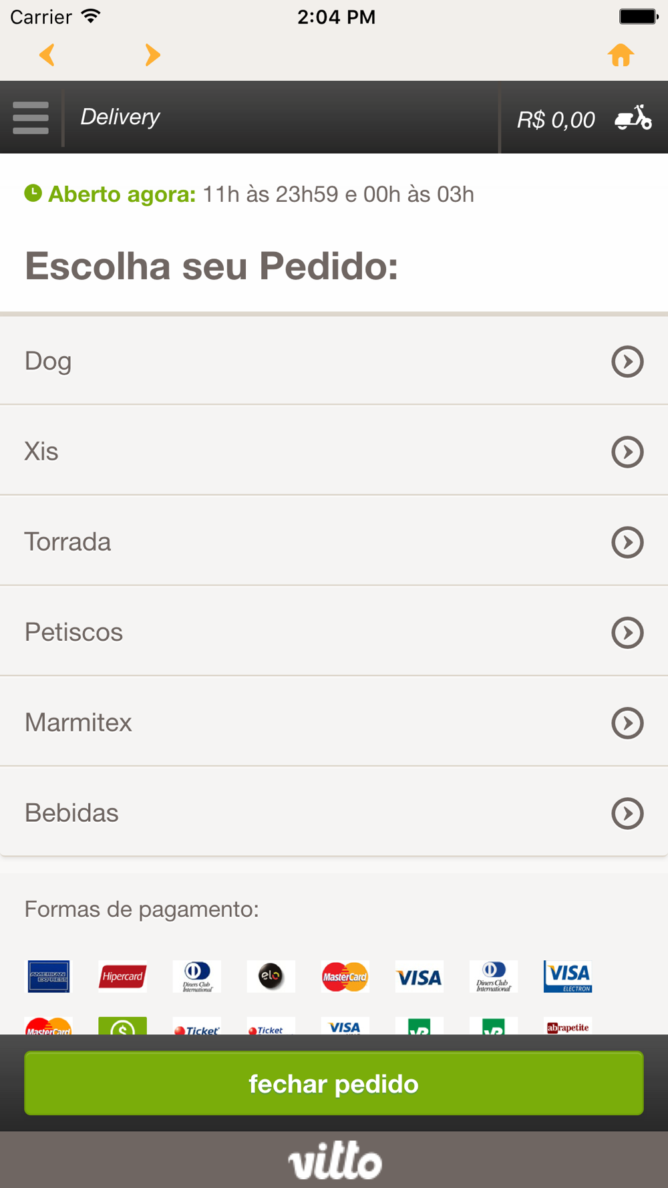Tap the Elo card logo
The image size is (668, 1188).
(271, 976)
